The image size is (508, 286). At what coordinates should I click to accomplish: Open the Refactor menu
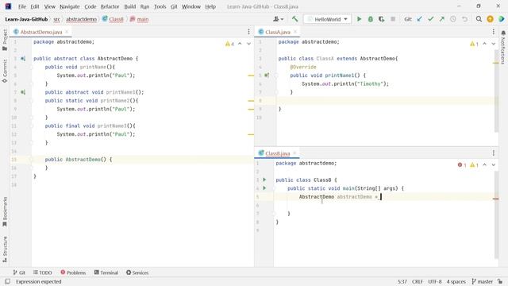pyautogui.click(x=110, y=6)
